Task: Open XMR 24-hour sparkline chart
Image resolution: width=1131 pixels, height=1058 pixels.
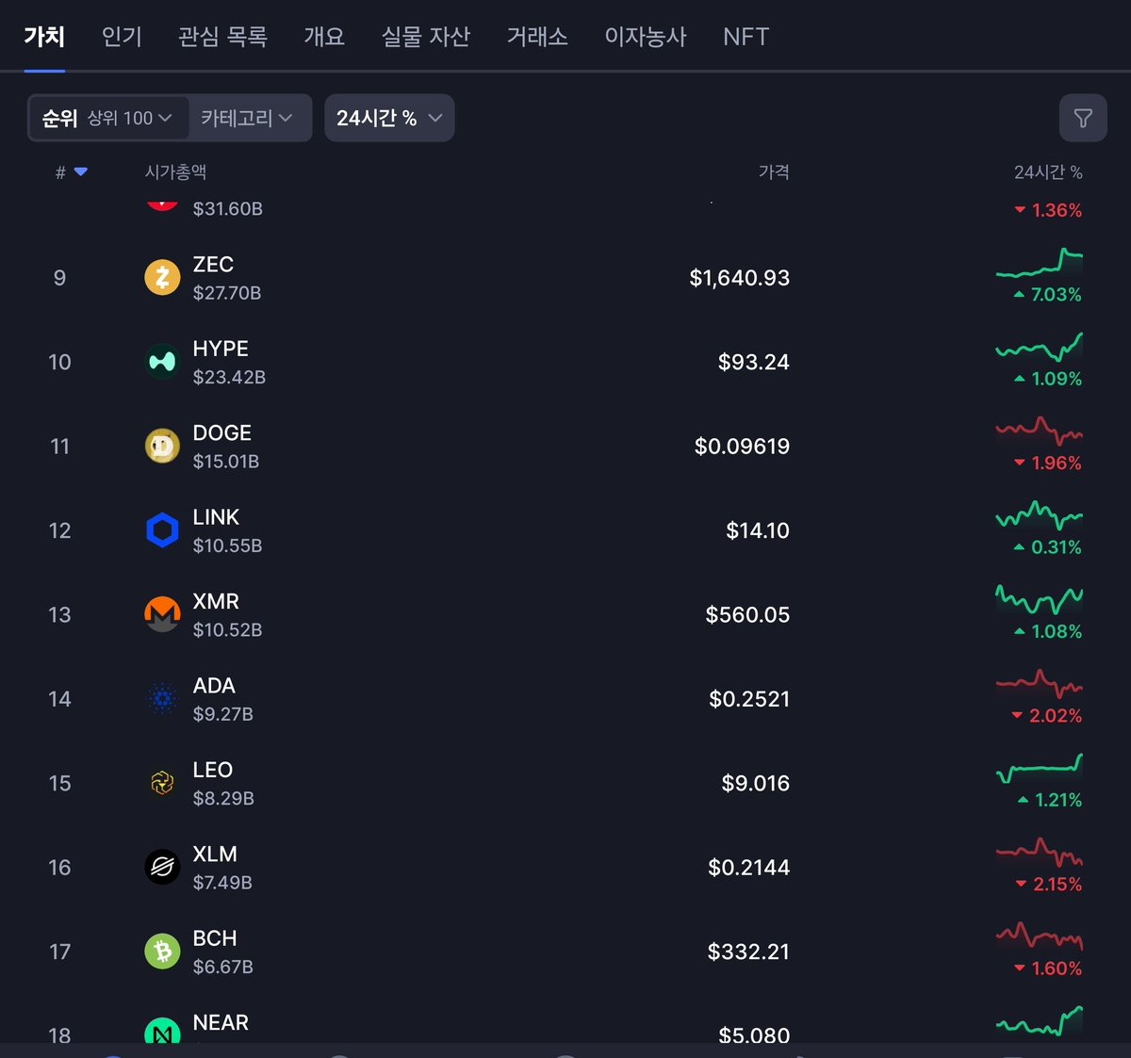Action: (1040, 599)
